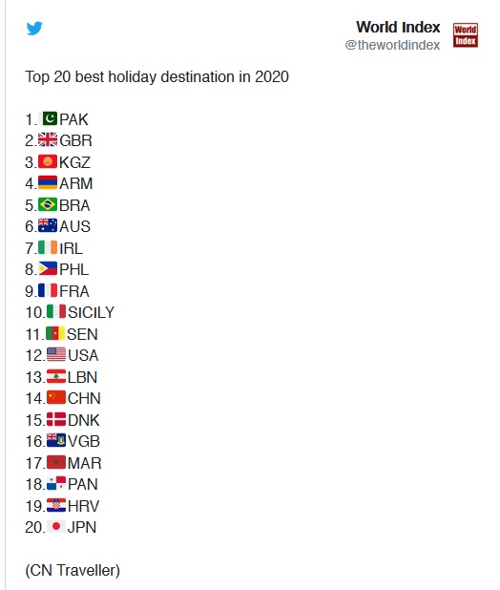Click the Panama flag next to PAN
The image size is (500, 590).
[56, 483]
